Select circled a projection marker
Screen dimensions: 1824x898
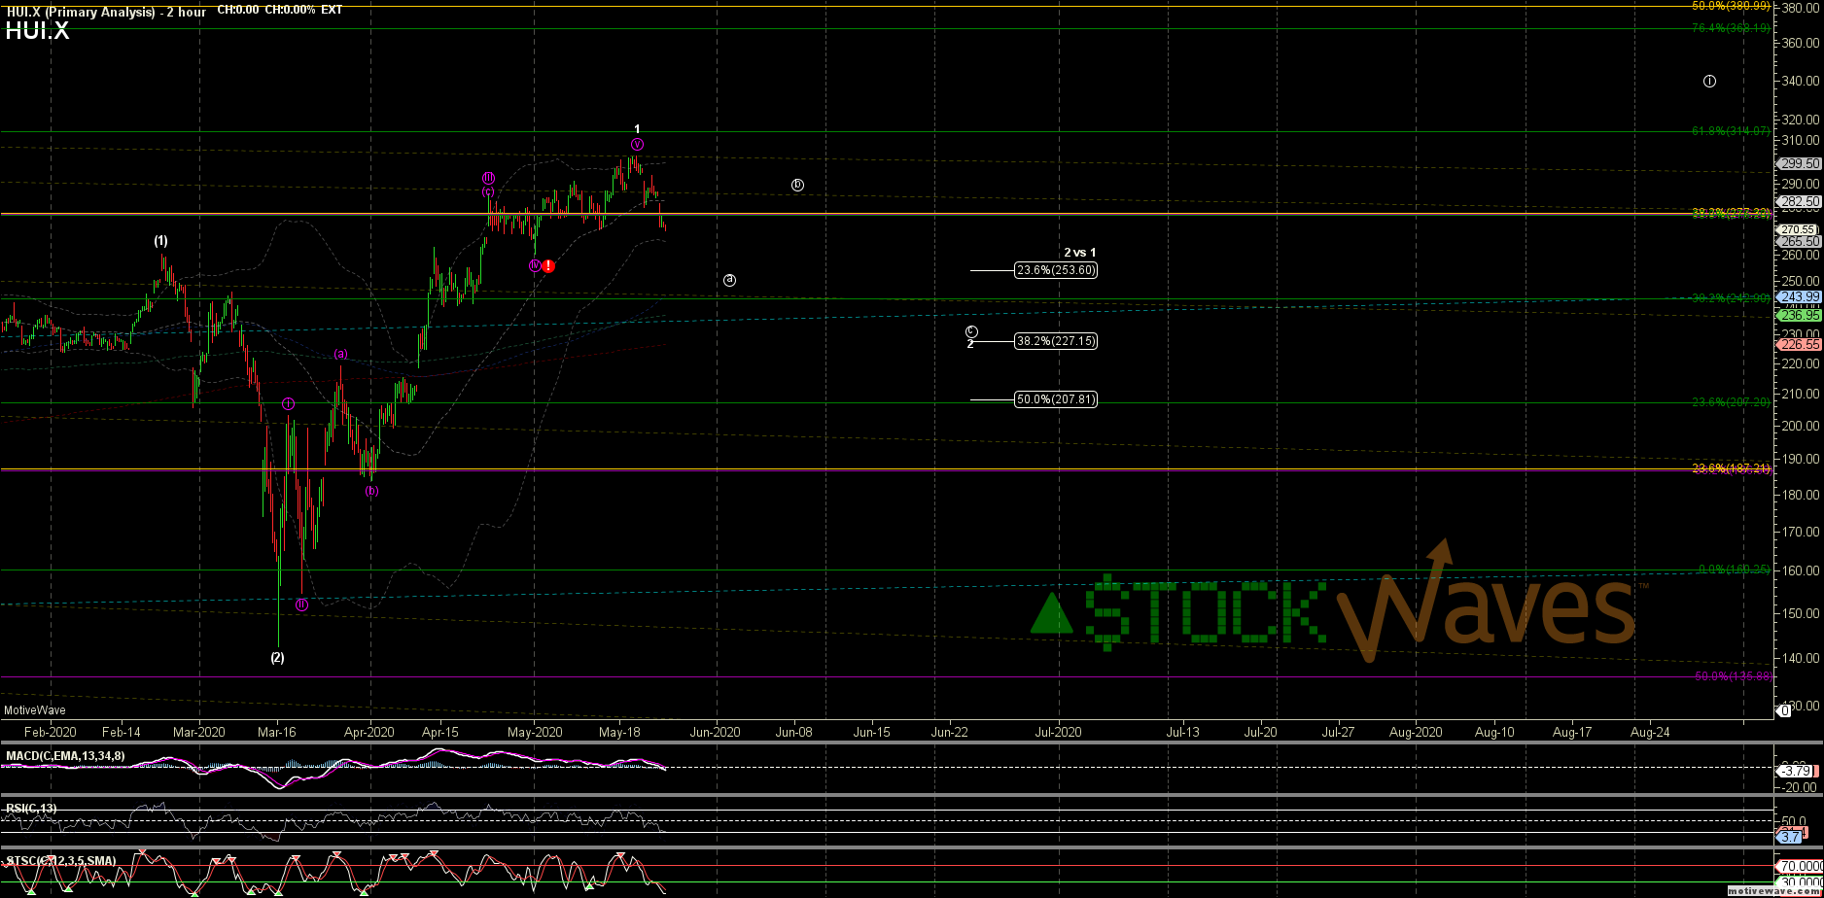coord(729,280)
